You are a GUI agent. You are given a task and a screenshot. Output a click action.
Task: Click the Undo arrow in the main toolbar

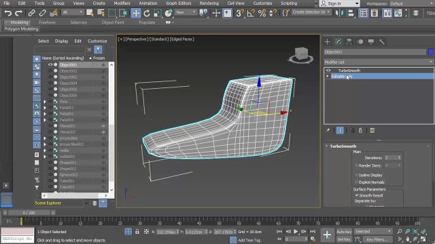[x=7, y=13]
